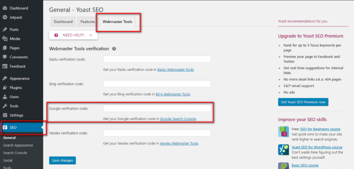Open Yoast SEO for WordPress course link

pyautogui.click(x=317, y=147)
